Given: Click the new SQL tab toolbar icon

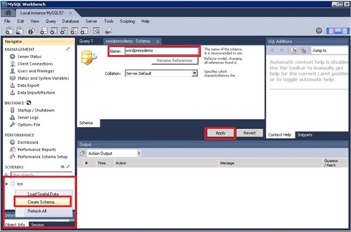Looking at the screenshot, I should click(9, 31).
